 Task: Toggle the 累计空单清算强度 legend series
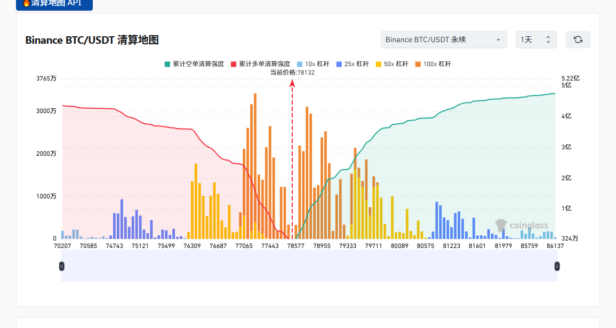195,64
